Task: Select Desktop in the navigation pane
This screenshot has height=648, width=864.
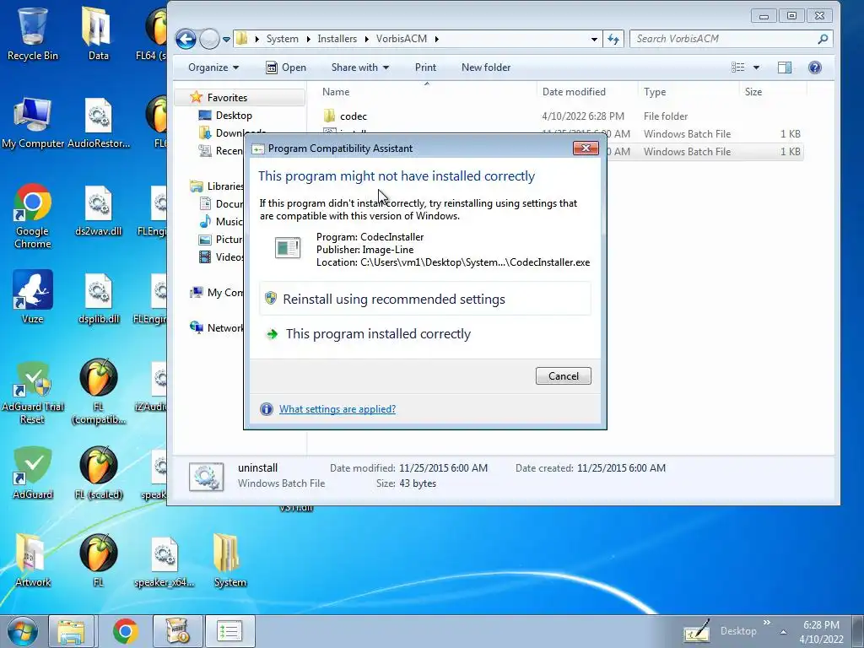Action: (x=234, y=115)
